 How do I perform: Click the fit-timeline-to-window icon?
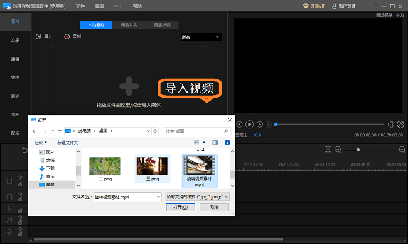click(328, 150)
